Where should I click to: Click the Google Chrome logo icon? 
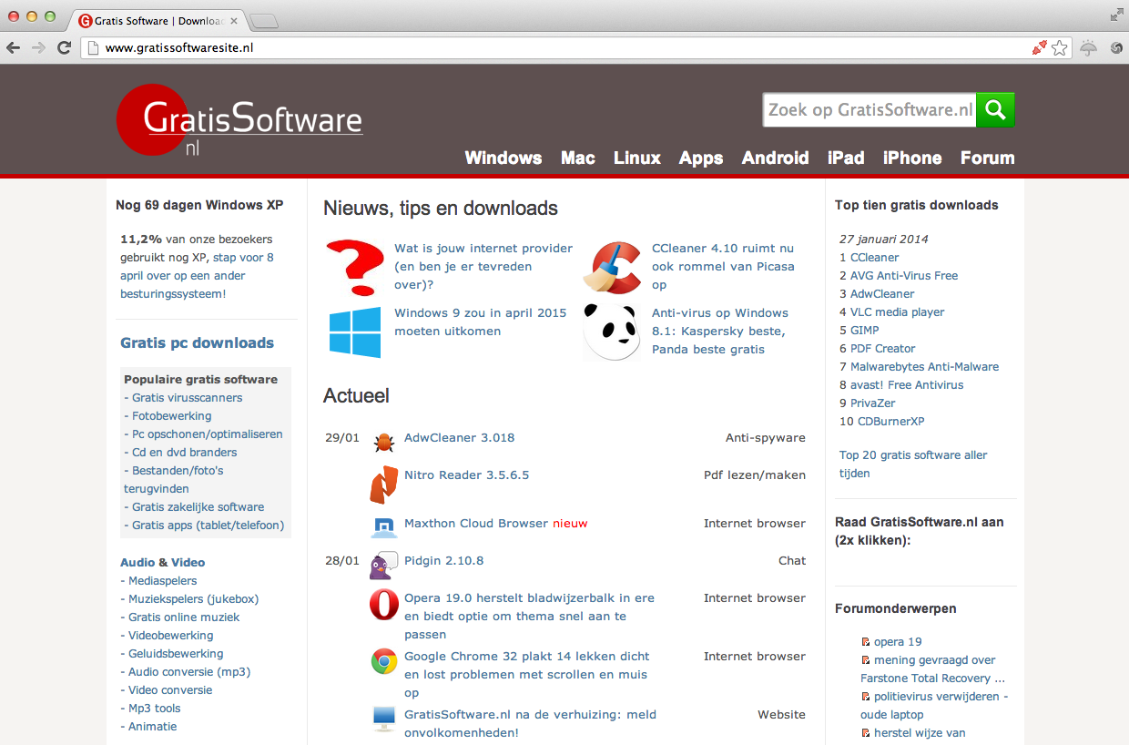coord(384,661)
